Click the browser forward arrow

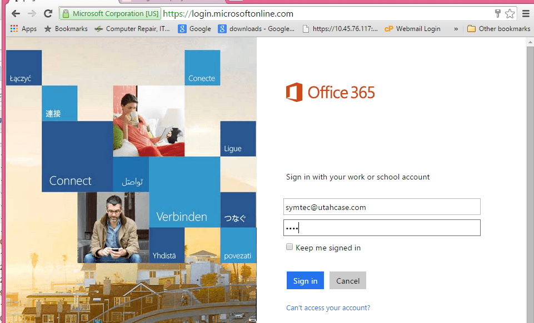[32, 14]
